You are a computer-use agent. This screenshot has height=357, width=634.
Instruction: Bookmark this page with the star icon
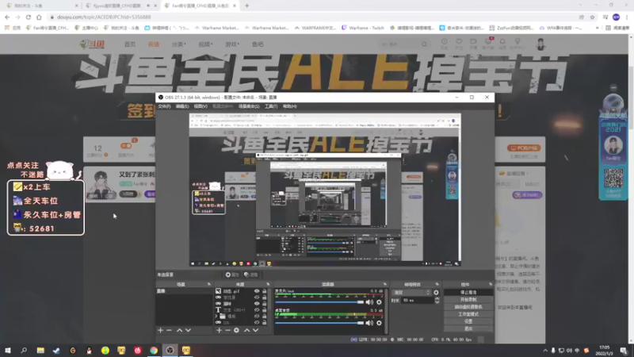[592, 17]
